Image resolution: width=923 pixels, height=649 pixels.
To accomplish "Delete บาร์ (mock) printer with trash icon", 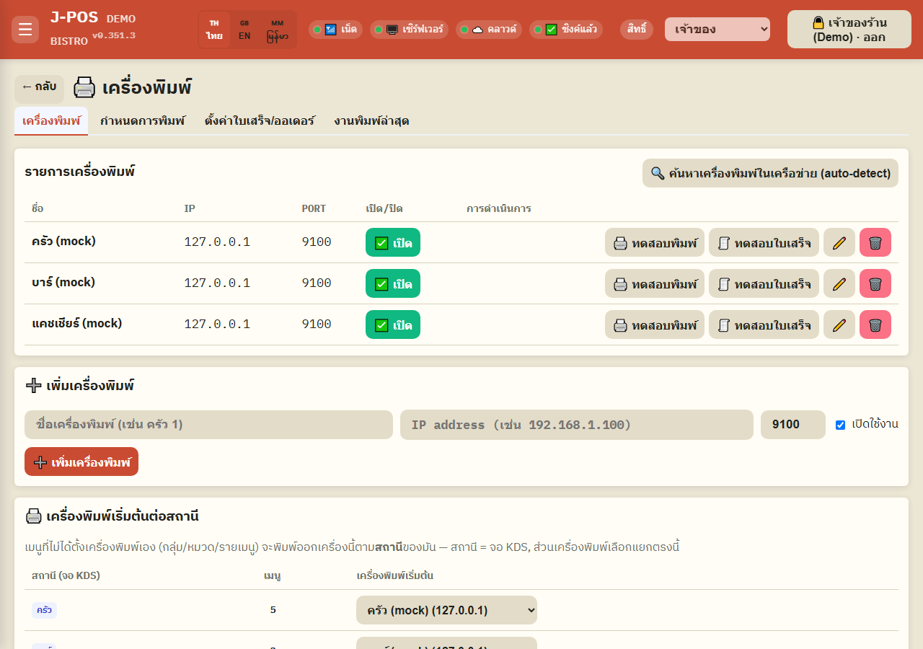I will click(x=875, y=283).
